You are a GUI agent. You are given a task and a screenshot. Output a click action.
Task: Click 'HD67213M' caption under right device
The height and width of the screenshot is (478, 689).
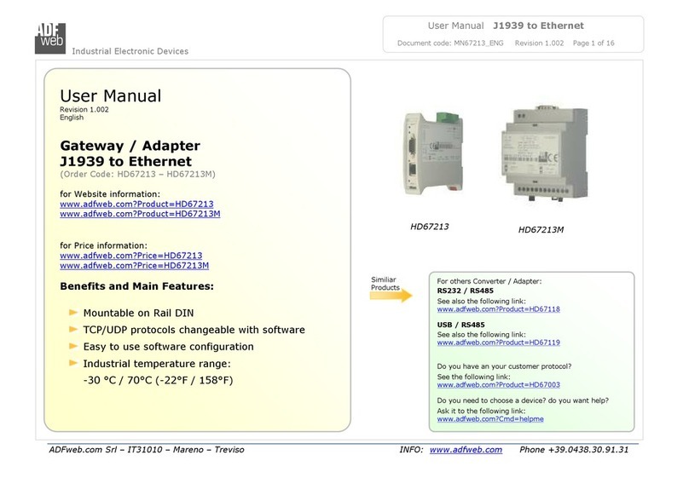coord(541,229)
